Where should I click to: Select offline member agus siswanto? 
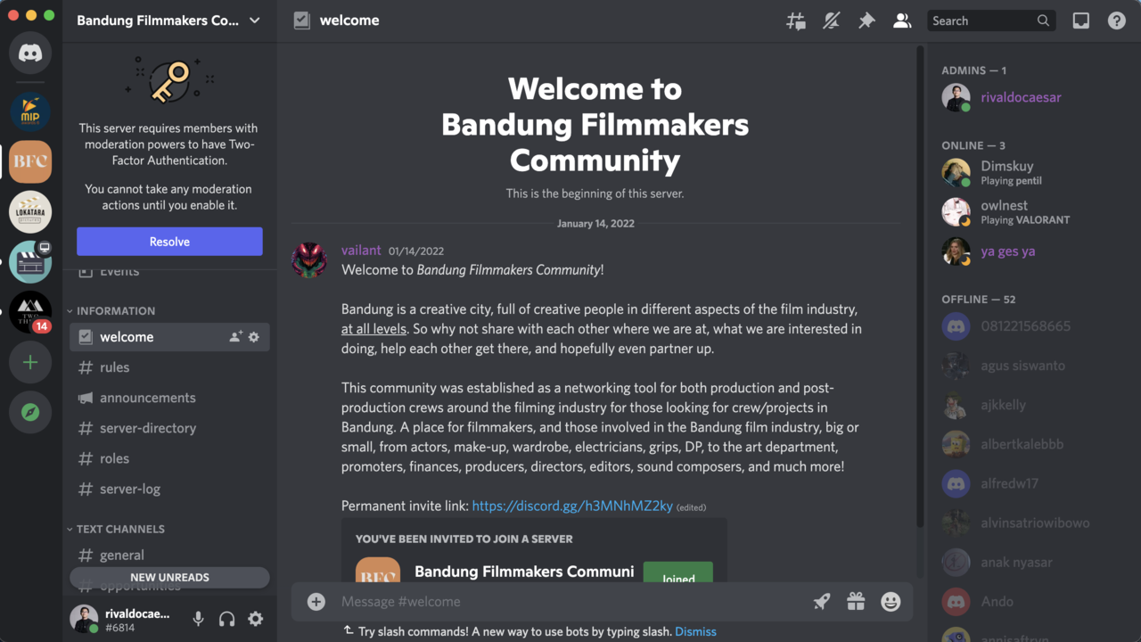pos(1031,366)
